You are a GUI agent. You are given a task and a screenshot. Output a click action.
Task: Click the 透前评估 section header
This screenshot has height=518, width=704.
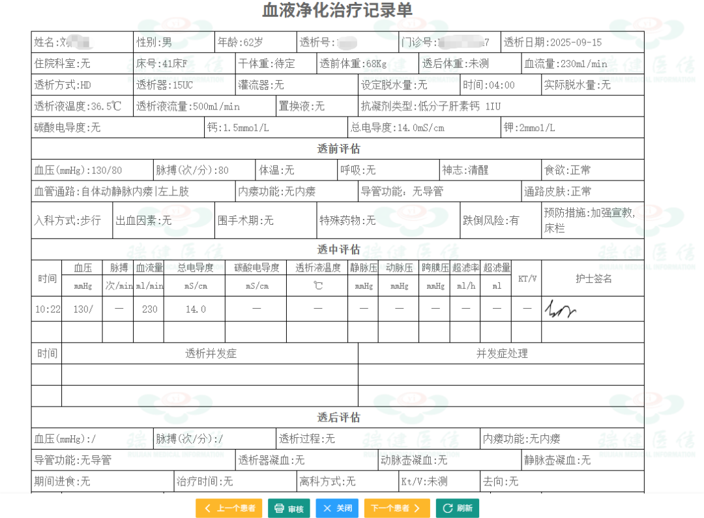point(338,149)
